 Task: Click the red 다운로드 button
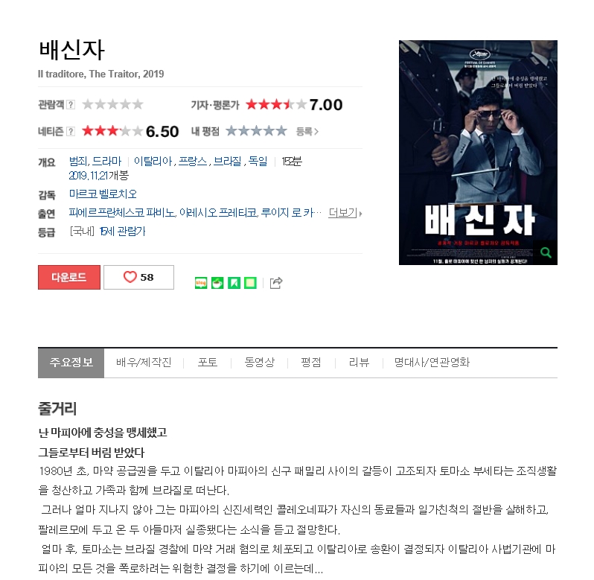click(x=69, y=277)
